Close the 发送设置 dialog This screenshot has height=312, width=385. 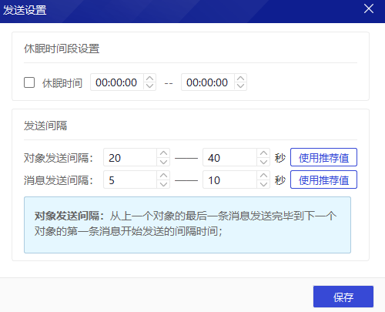coord(369,9)
